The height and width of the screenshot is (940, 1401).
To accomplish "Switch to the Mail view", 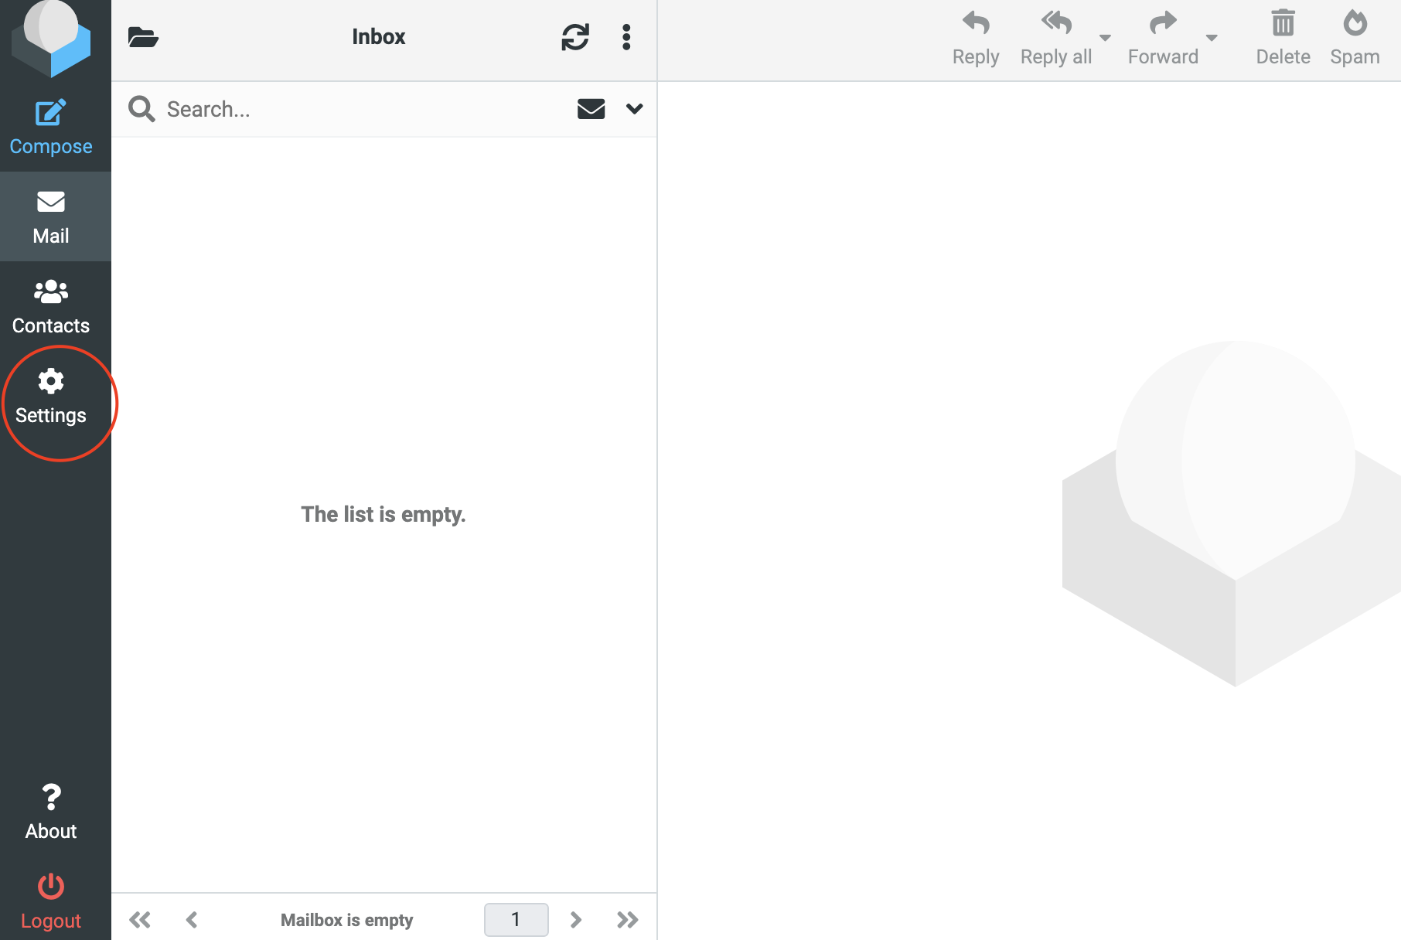I will (51, 216).
